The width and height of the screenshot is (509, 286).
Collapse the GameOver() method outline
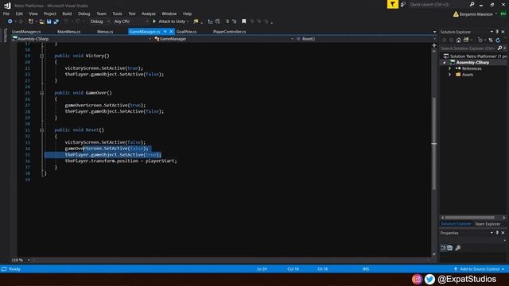[42, 93]
